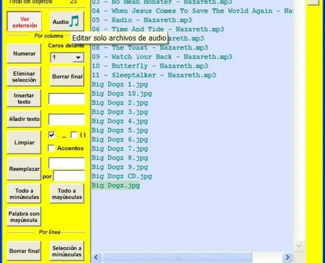Image resolution: width=325 pixels, height=263 pixels.
Task: Select 'Big Dogz 5.jpg' file
Action: pyautogui.click(x=120, y=130)
